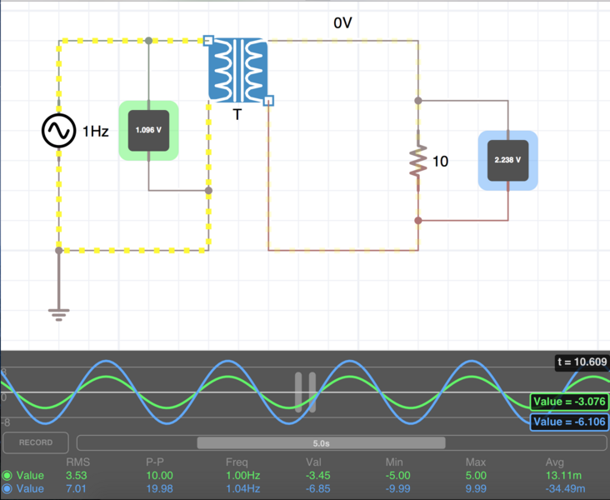Click the blue Value = -6.106 label
This screenshot has width=610, height=500.
tap(569, 422)
